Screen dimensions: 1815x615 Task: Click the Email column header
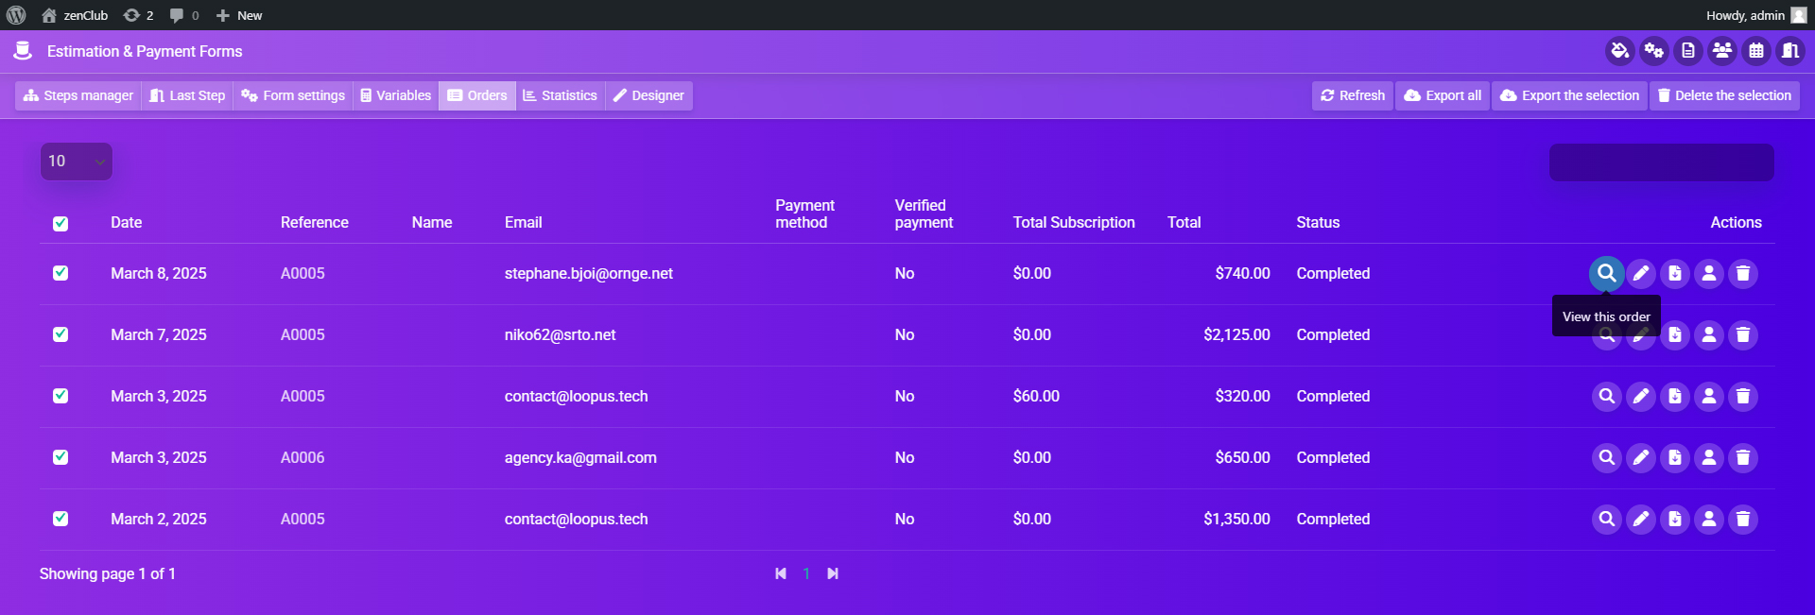click(523, 223)
